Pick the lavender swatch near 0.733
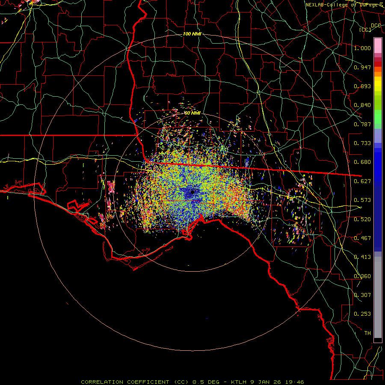385x385 pixels. [x=378, y=136]
